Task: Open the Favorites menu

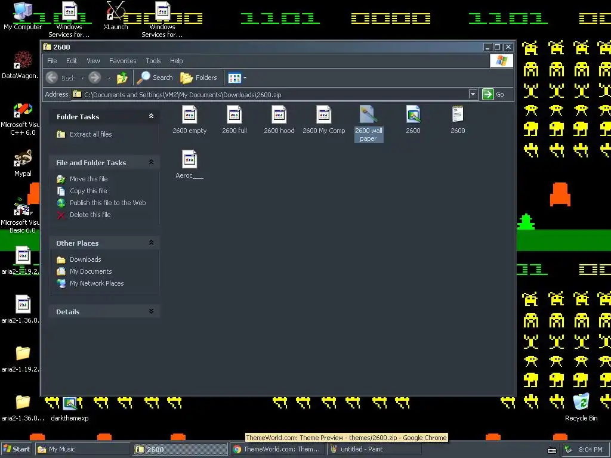Action: (123, 61)
